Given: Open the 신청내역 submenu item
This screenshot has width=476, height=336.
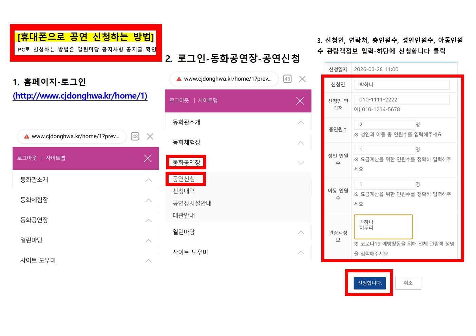Looking at the screenshot, I should click(184, 191).
